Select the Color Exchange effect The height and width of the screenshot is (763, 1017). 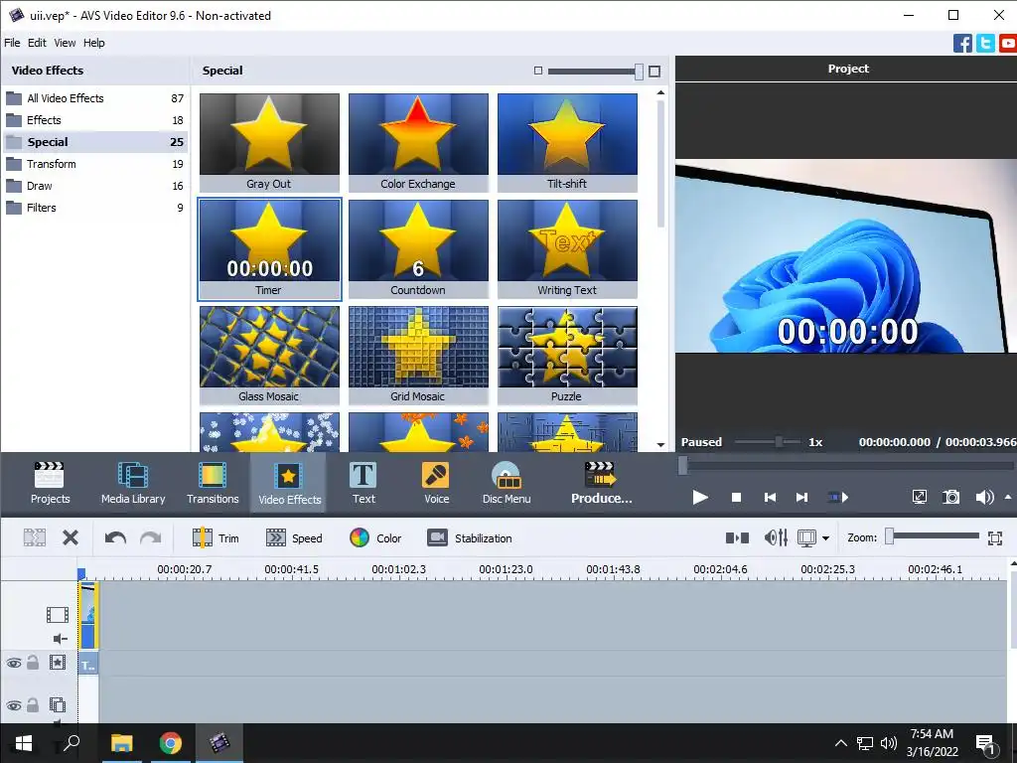[x=418, y=143]
